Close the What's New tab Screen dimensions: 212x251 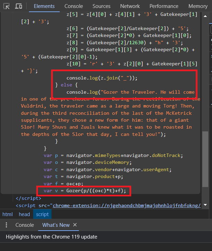click(x=75, y=225)
